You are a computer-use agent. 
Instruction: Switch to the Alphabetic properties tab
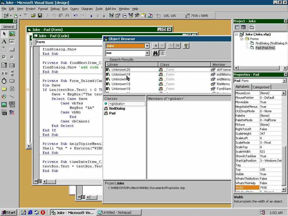pyautogui.click(x=242, y=87)
